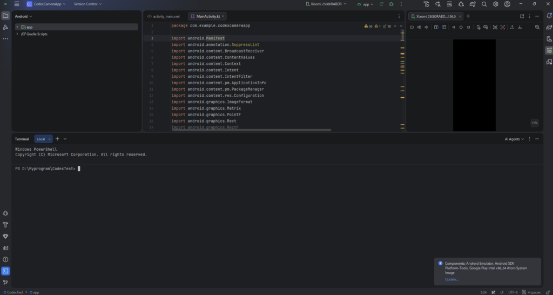Toggle Running Devices tool window button
Viewport: 553px width, 295px height.
pyautogui.click(x=549, y=50)
